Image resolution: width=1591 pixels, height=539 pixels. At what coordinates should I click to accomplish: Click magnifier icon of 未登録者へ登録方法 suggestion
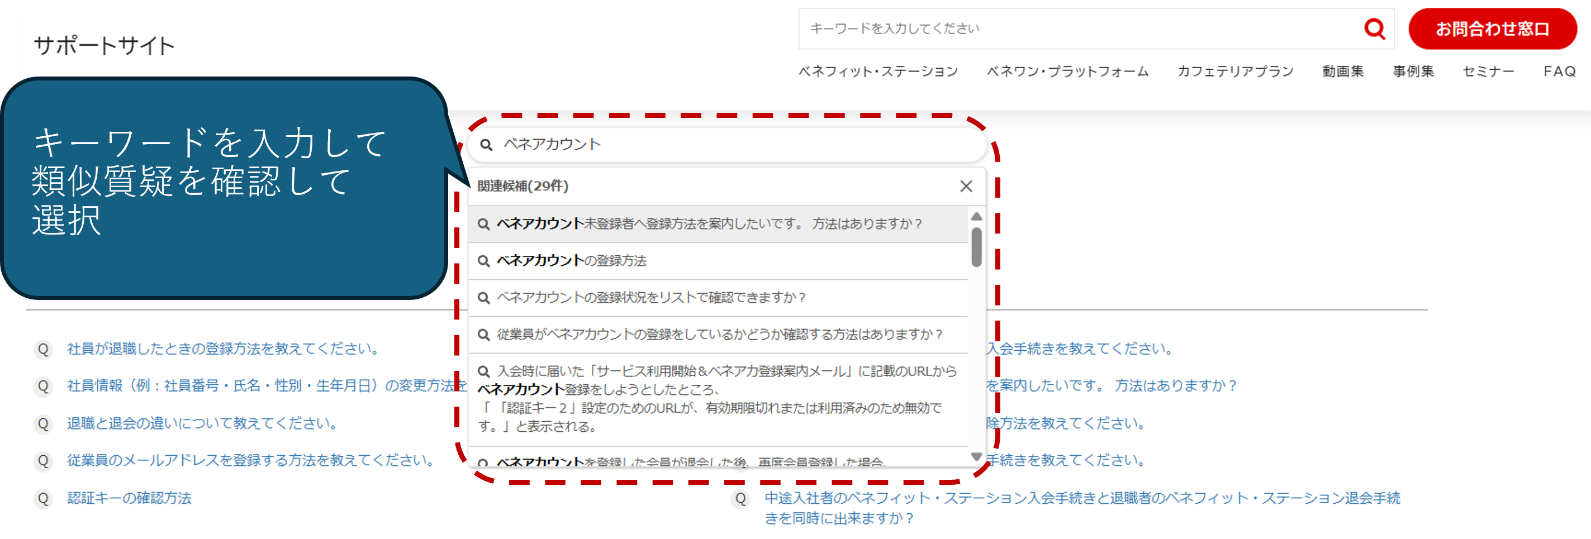click(483, 225)
